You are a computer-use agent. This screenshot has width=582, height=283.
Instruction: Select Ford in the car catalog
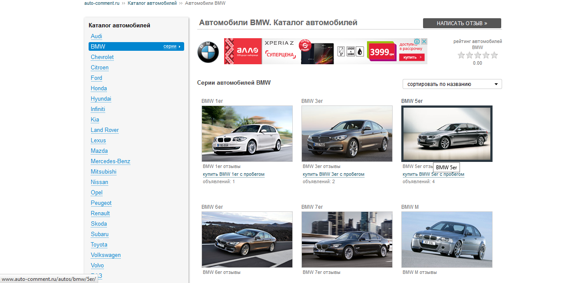(x=96, y=78)
